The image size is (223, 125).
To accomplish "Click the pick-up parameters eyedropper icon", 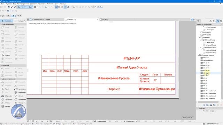I will (x=12, y=7).
